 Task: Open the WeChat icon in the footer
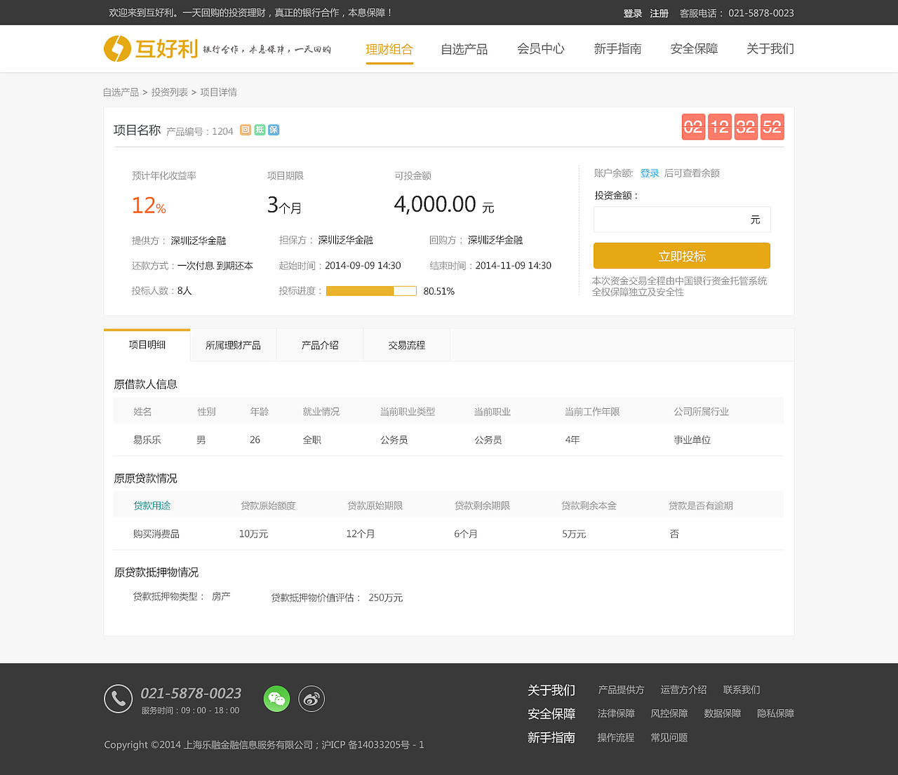[276, 699]
